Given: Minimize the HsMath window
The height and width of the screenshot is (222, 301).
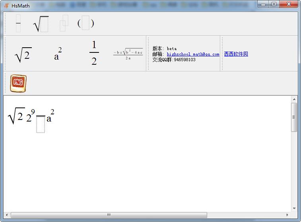Looking at the screenshot, I should pos(263,4).
